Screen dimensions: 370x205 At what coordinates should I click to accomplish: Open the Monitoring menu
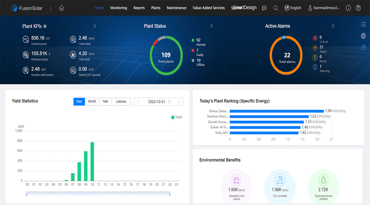118,8
